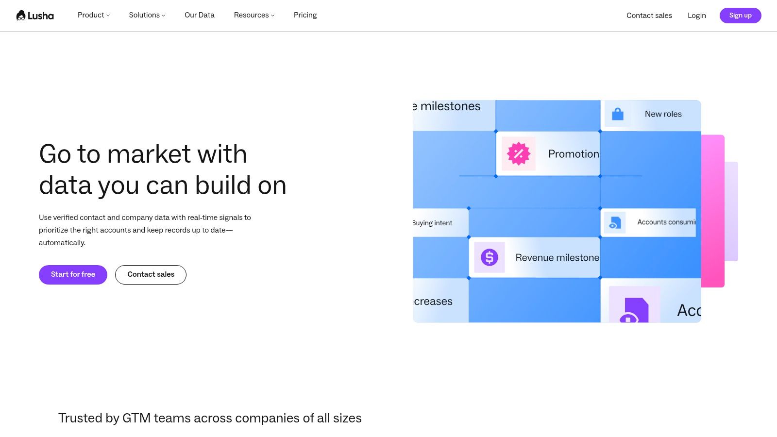This screenshot has width=777, height=437.
Task: Click the blue New roles bag icon
Action: point(618,114)
